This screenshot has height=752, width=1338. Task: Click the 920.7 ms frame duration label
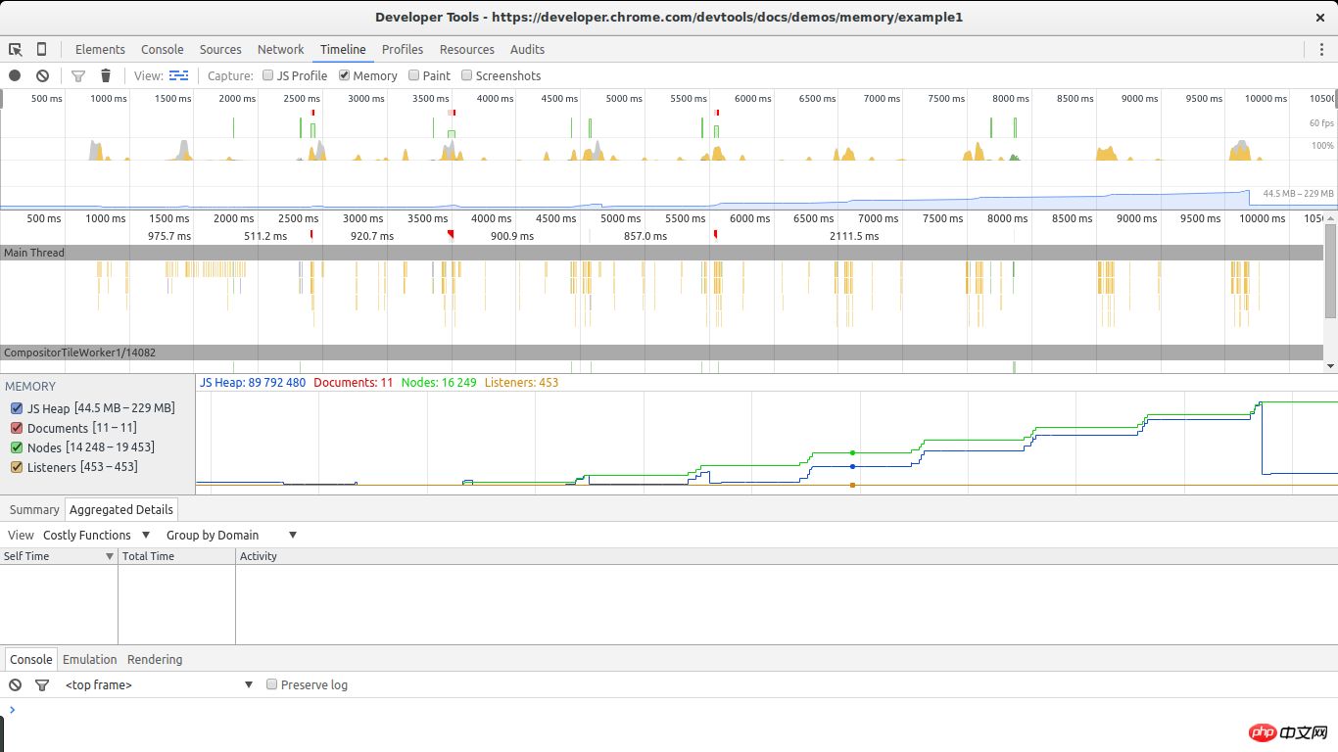[x=372, y=236]
